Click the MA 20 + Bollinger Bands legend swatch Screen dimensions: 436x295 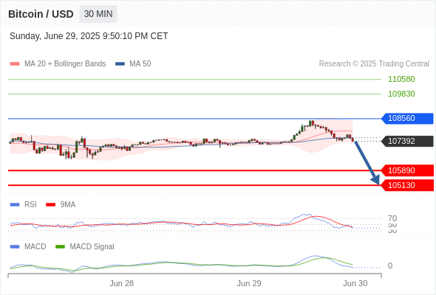(15, 64)
